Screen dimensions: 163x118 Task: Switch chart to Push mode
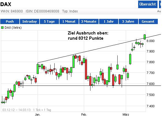tap(10, 21)
